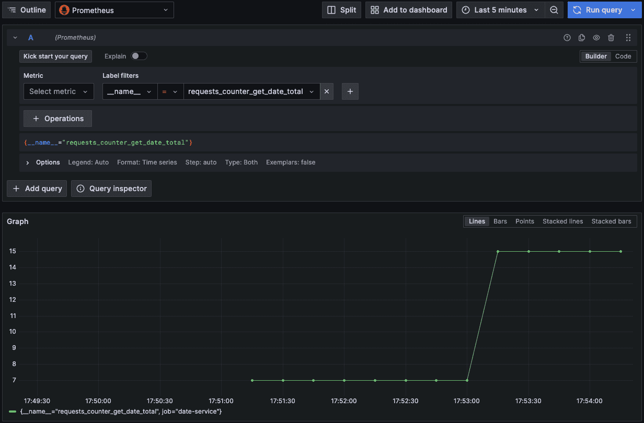The width and height of the screenshot is (644, 423).
Task: Click the Run query button
Action: coord(597,10)
